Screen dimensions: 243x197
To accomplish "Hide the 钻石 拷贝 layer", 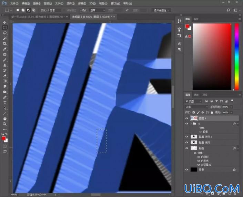I will (x=186, y=142).
